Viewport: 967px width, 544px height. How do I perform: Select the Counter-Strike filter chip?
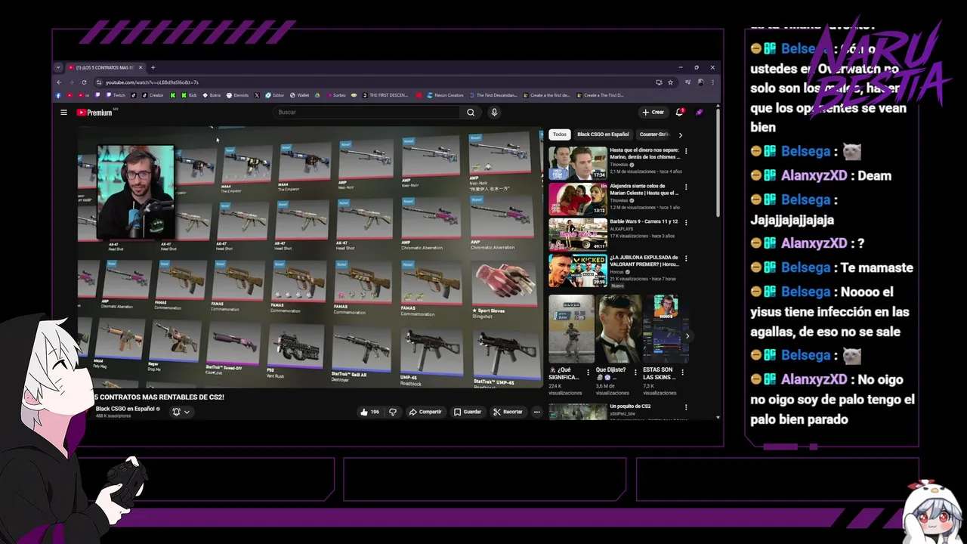click(654, 134)
